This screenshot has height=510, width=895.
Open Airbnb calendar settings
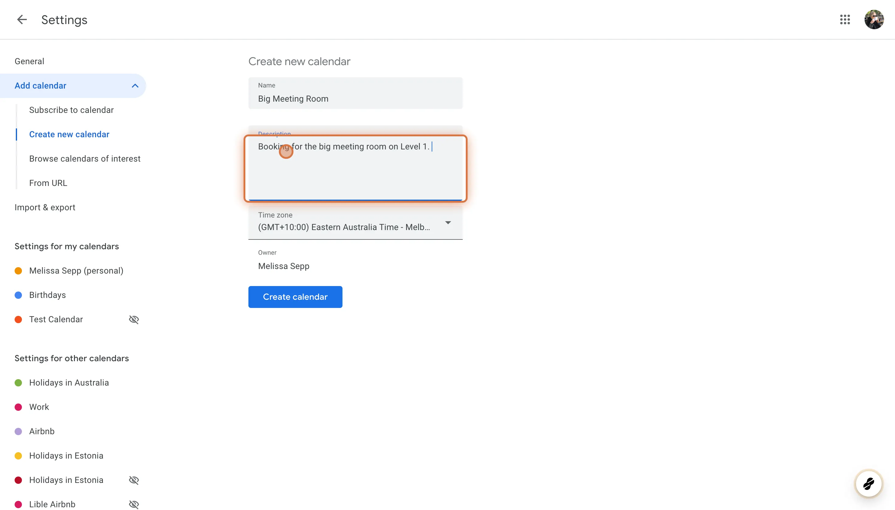(42, 431)
